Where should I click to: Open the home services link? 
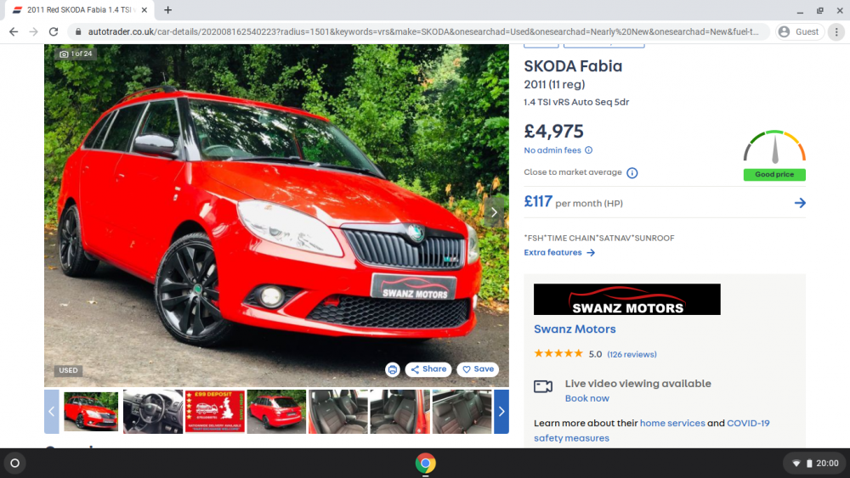(x=672, y=424)
